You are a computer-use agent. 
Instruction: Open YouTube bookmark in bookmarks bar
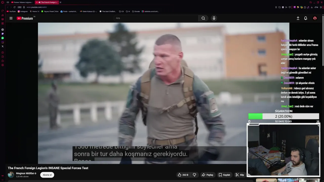click(11, 11)
